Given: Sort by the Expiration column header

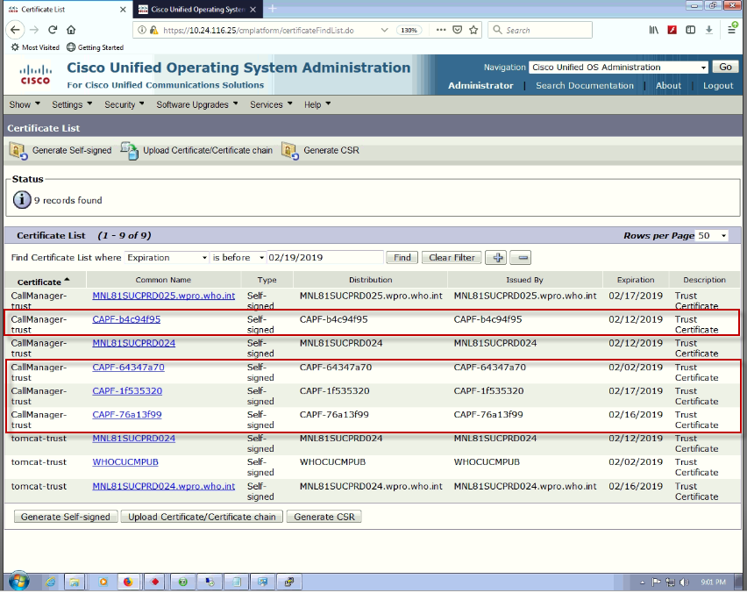Looking at the screenshot, I should click(x=636, y=280).
